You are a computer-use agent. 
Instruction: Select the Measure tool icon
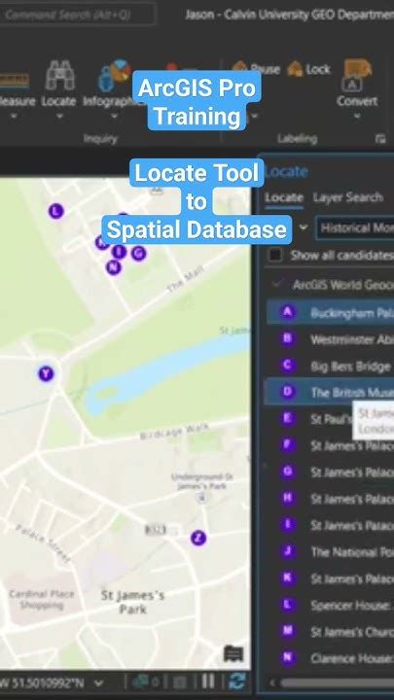[14, 80]
